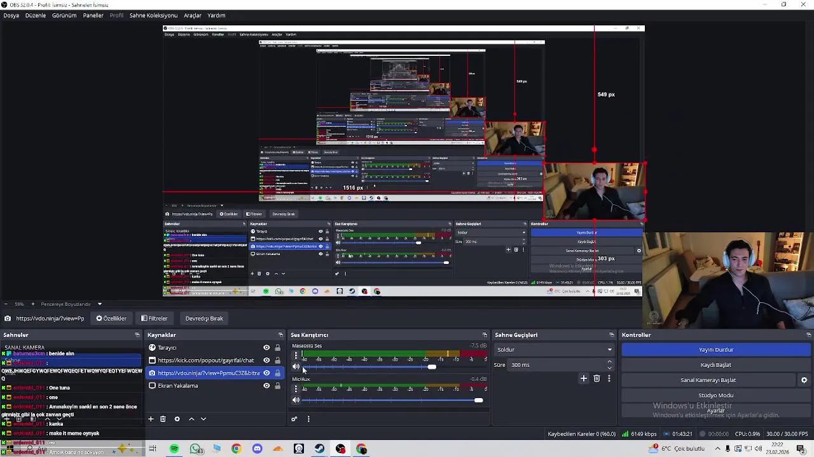Open source properties gear in the Kaynaklar toolbar
This screenshot has height=457, width=814.
pos(177,419)
